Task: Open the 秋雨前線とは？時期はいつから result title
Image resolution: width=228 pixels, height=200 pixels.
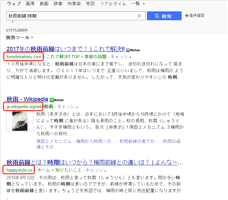Action: 95,162
